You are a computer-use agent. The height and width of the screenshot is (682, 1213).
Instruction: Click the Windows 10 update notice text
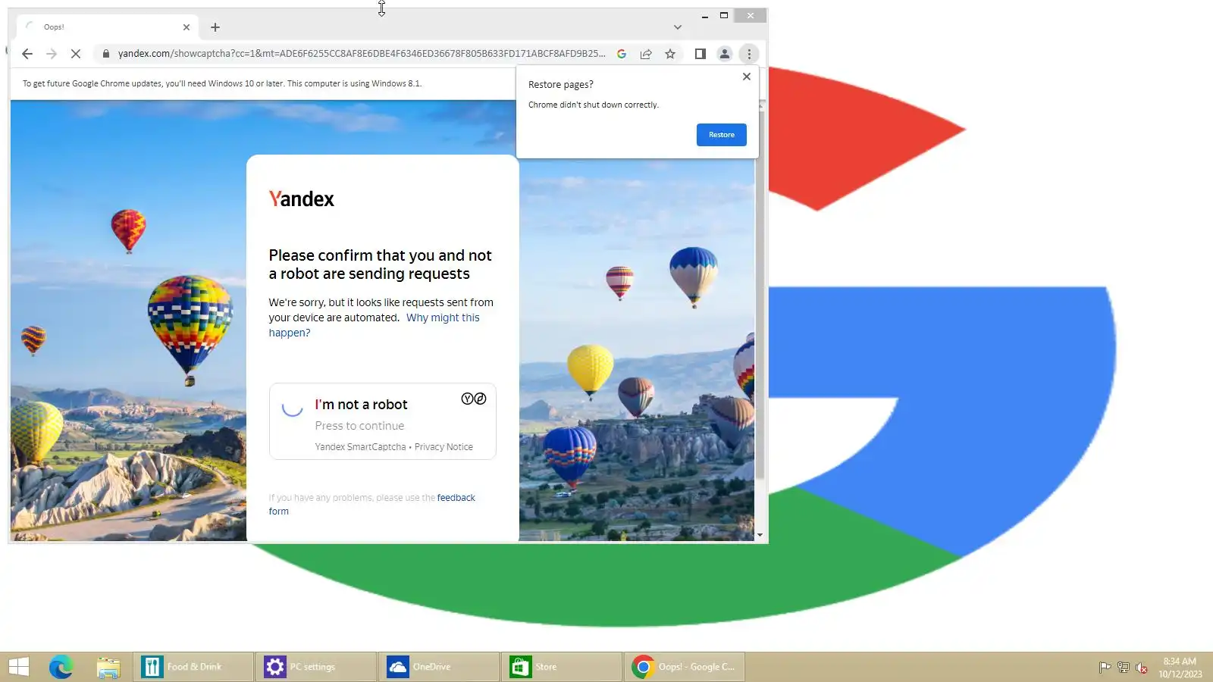pyautogui.click(x=222, y=83)
